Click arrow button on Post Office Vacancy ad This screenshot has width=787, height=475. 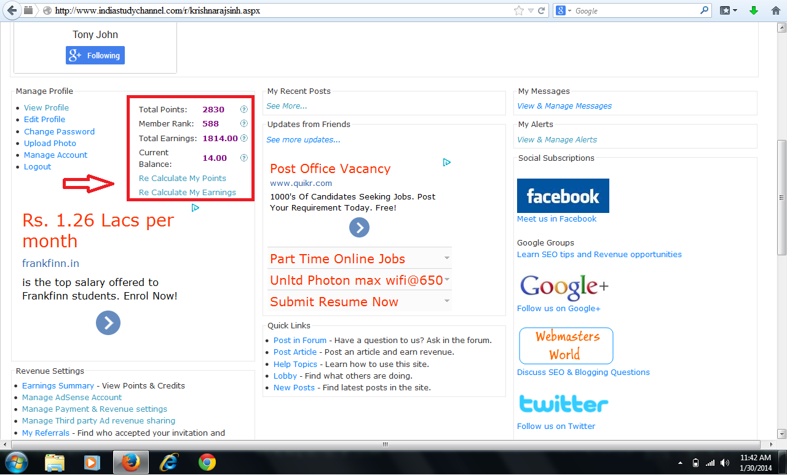click(x=359, y=228)
